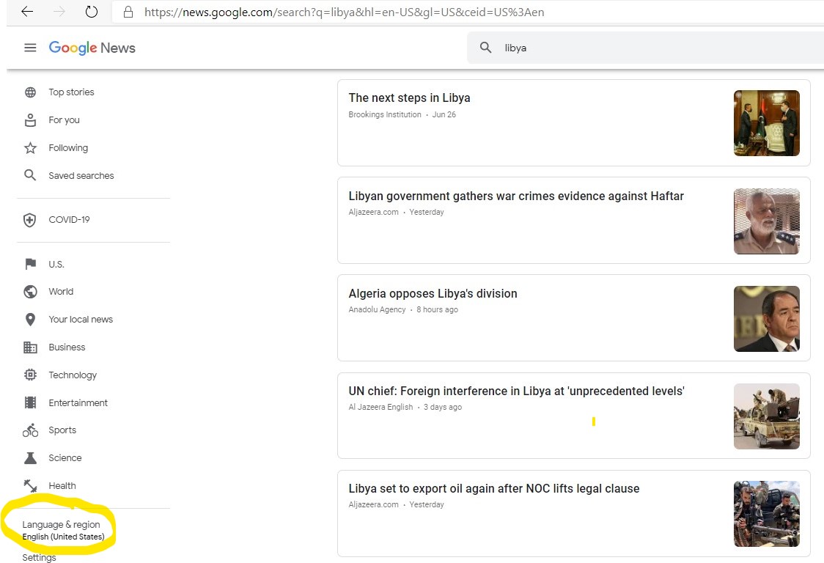824x563 pixels.
Task: Open article 'The next steps in Libya'
Action: coord(409,97)
